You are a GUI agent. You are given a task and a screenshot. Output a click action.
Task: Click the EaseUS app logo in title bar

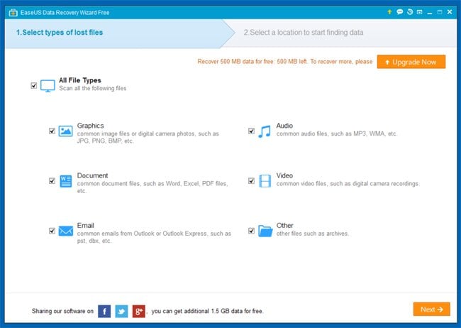(13, 13)
